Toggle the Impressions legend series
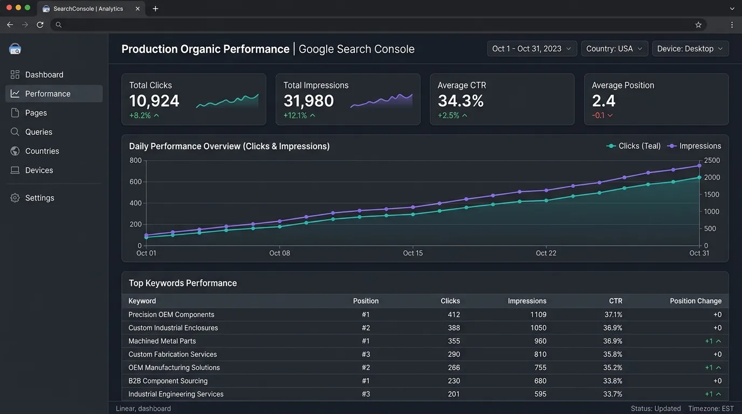Viewport: 742px width, 414px height. (694, 146)
